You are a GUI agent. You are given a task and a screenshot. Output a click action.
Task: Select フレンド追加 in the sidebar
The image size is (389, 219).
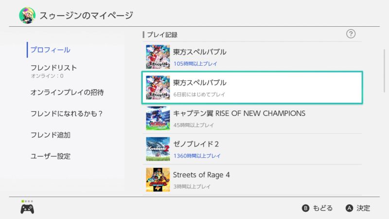51,135
